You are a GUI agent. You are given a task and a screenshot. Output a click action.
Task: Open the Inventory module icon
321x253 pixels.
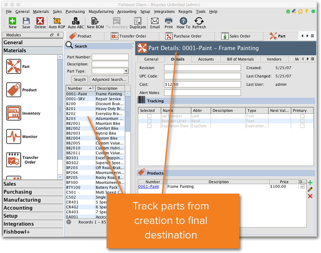coord(14,113)
